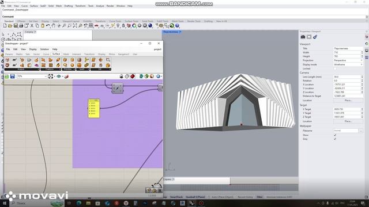Expand the Util group in Surface tab
The width and height of the screenshot is (369, 207).
(x=101, y=69)
